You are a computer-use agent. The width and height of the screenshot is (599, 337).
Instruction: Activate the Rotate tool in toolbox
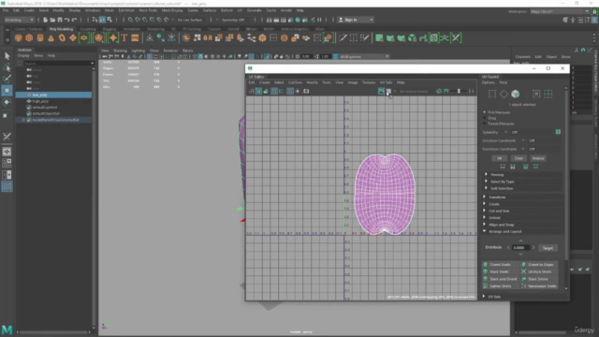(x=7, y=102)
